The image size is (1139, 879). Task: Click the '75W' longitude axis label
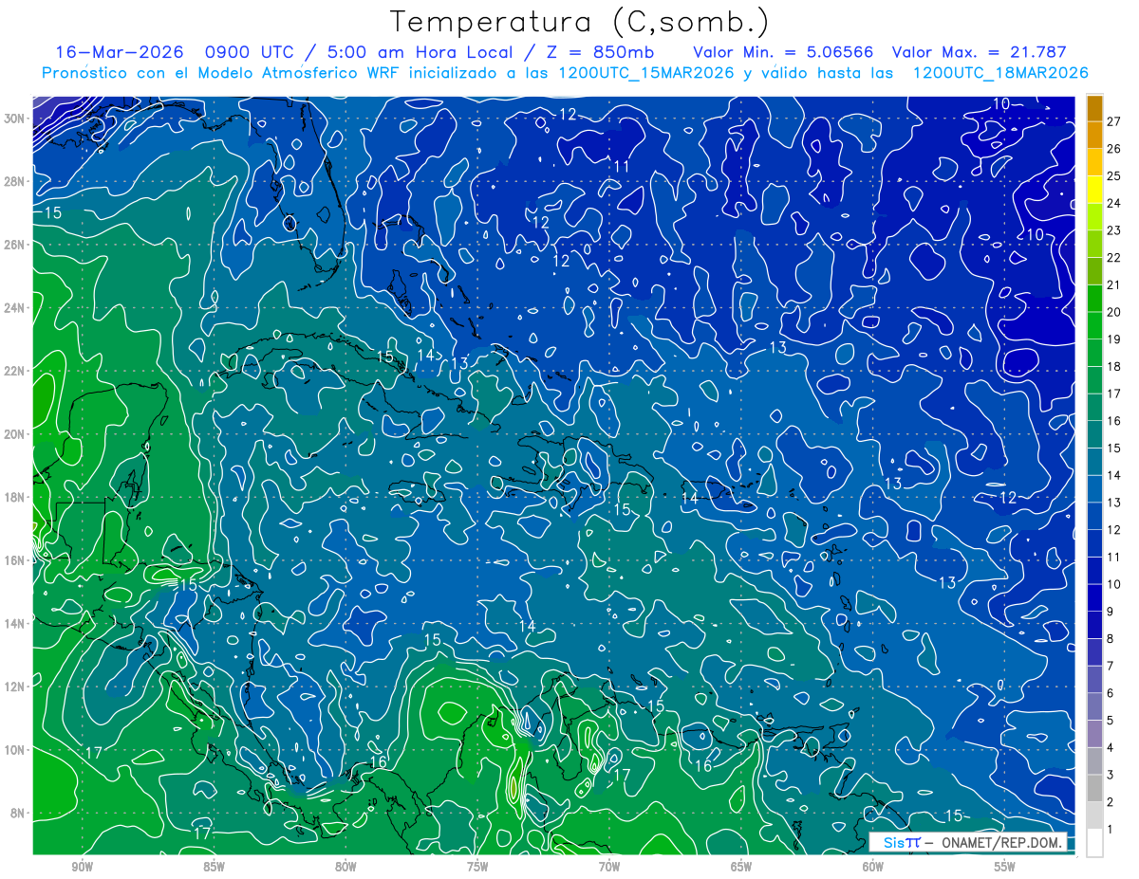point(477,867)
